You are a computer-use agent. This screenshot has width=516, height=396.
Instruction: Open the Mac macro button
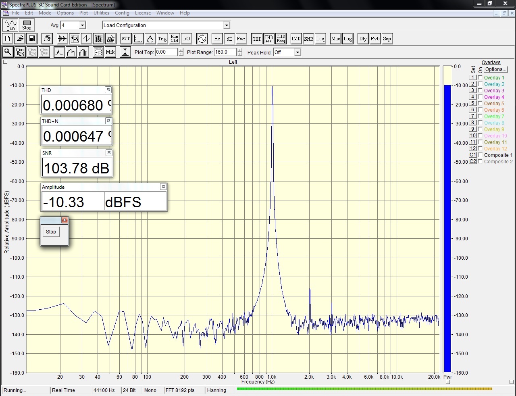click(x=335, y=39)
